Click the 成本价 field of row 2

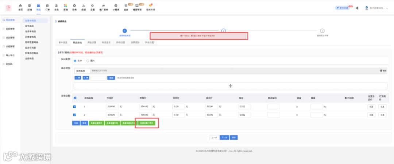click(212, 115)
